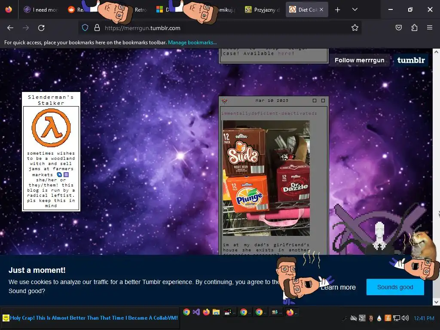Click the pixel Slenderman figure
This screenshot has width=440, height=330.
[x=379, y=236]
